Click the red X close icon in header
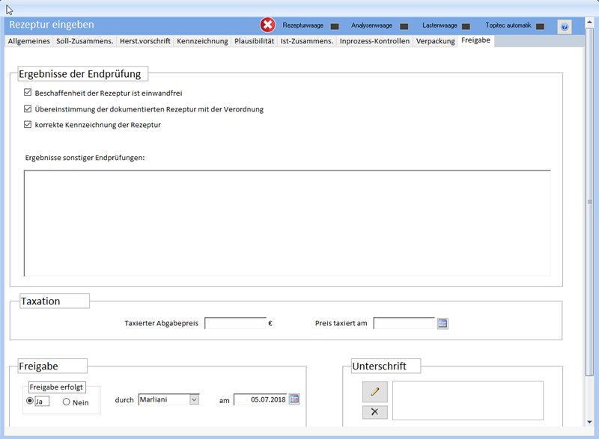 pyautogui.click(x=267, y=25)
